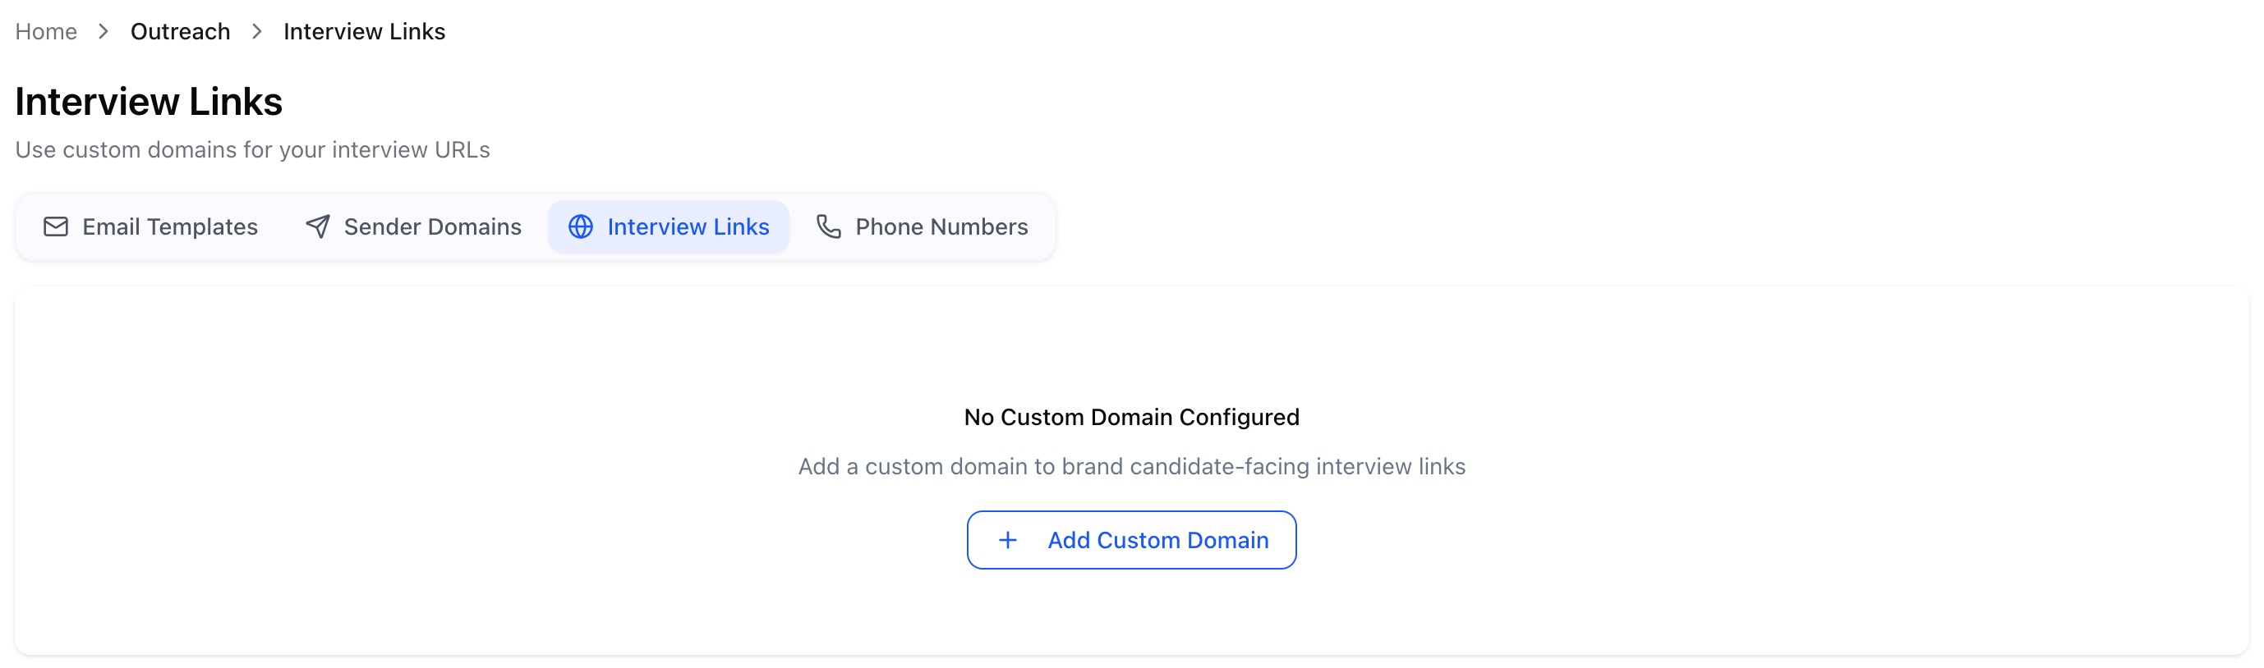Click the breadcrumb chevron after Home

click(x=104, y=32)
